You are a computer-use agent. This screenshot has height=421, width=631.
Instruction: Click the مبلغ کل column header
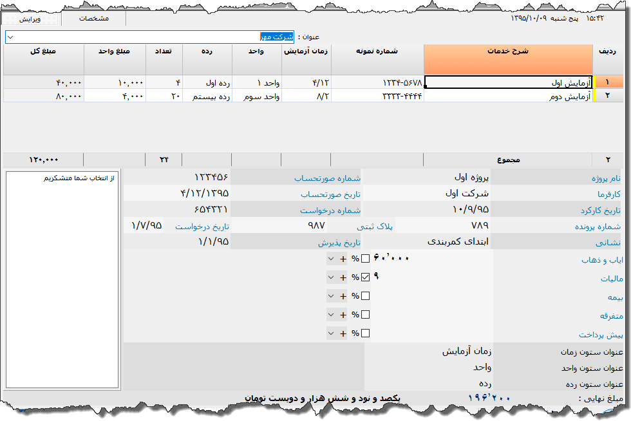43,59
